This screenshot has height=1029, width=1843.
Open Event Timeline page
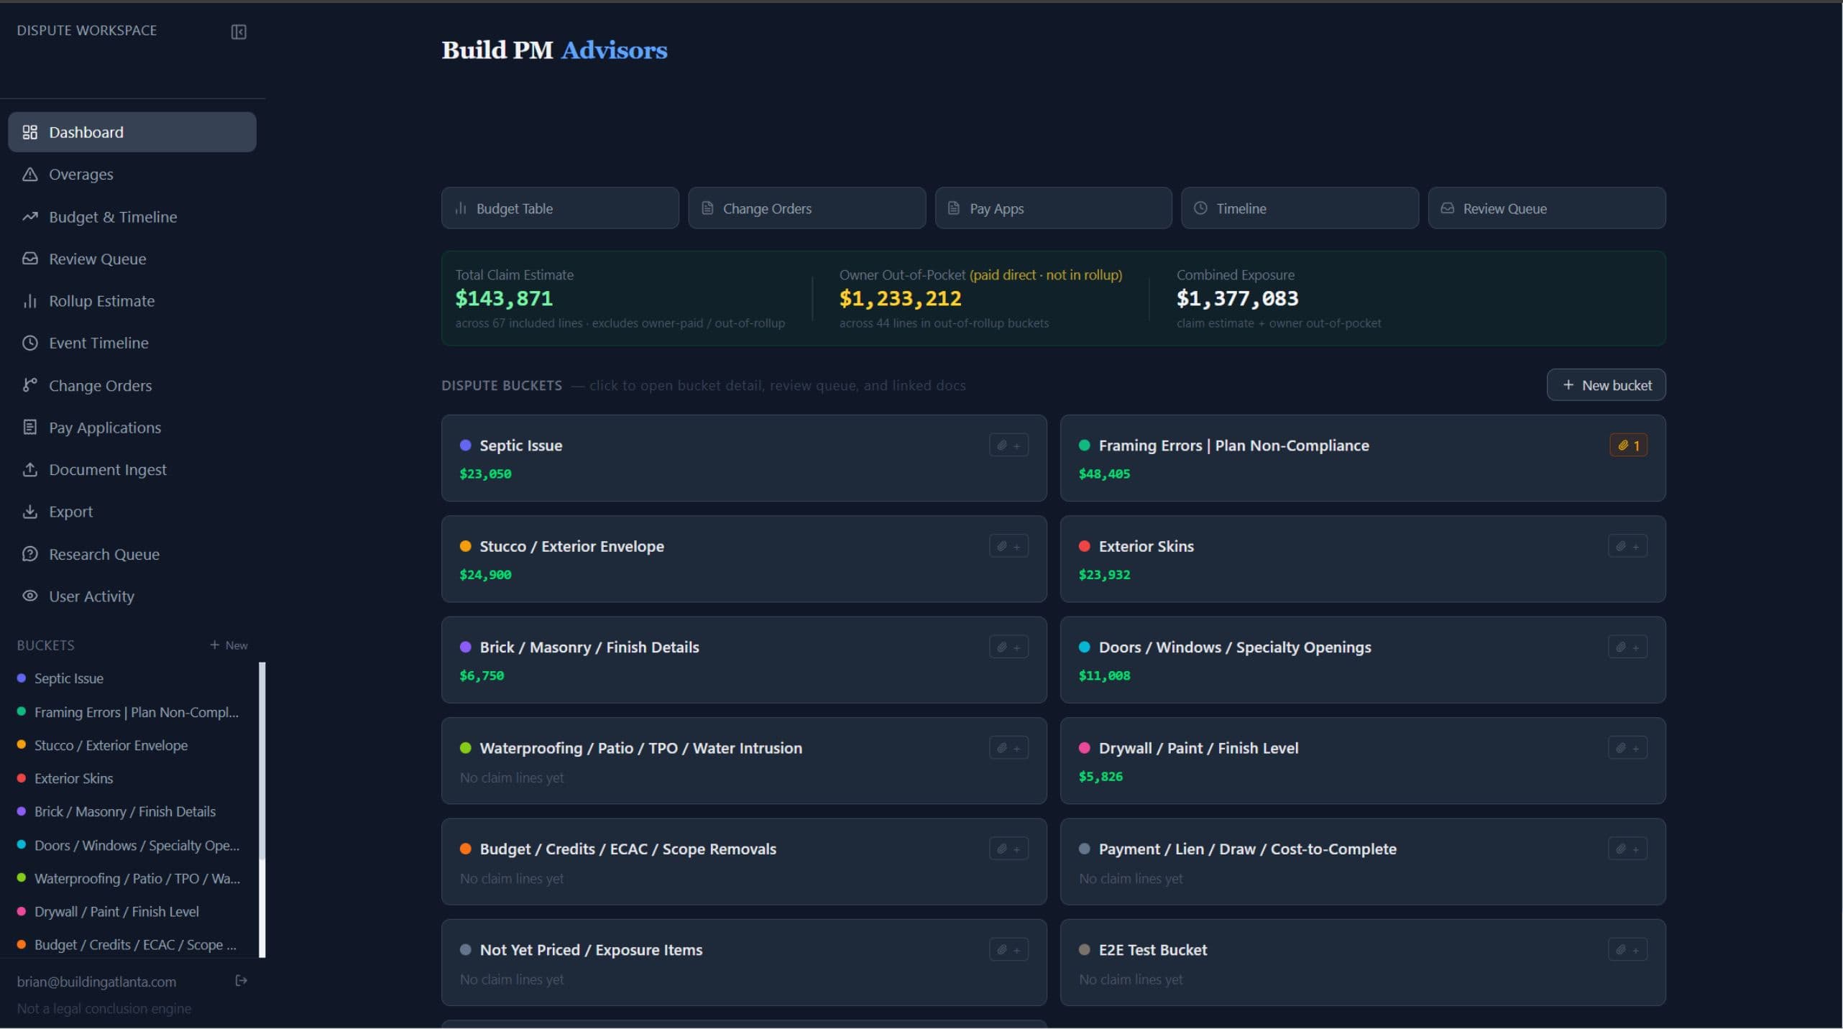132,343
